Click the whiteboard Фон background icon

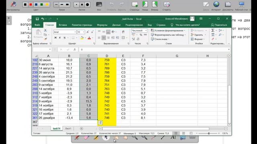[99, 4]
